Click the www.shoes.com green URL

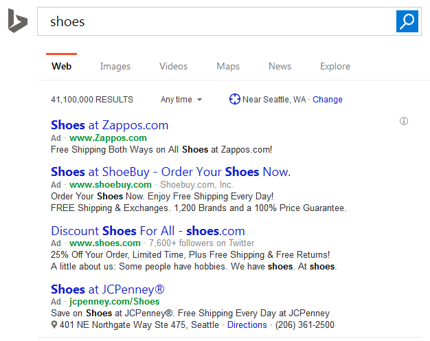click(x=105, y=243)
